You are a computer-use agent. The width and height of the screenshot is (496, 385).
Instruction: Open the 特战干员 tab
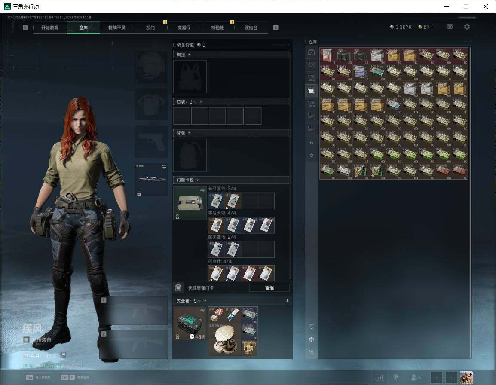point(117,27)
